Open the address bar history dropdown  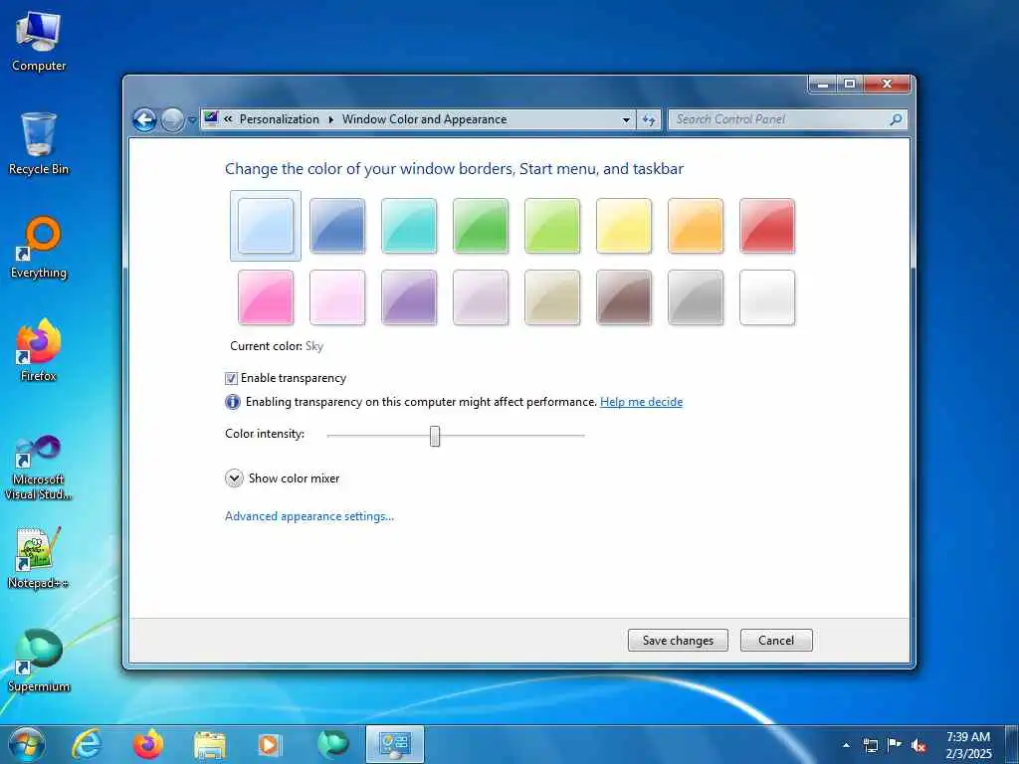coord(626,119)
